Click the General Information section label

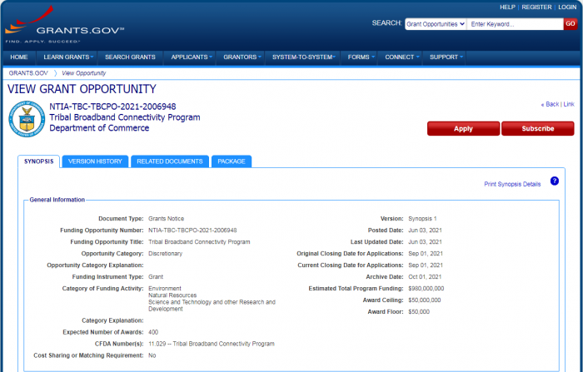(x=57, y=200)
